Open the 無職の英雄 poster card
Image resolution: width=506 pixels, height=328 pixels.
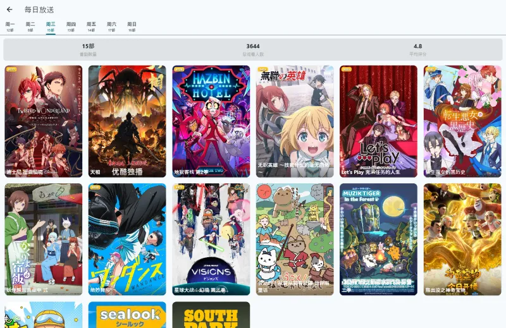(295, 121)
